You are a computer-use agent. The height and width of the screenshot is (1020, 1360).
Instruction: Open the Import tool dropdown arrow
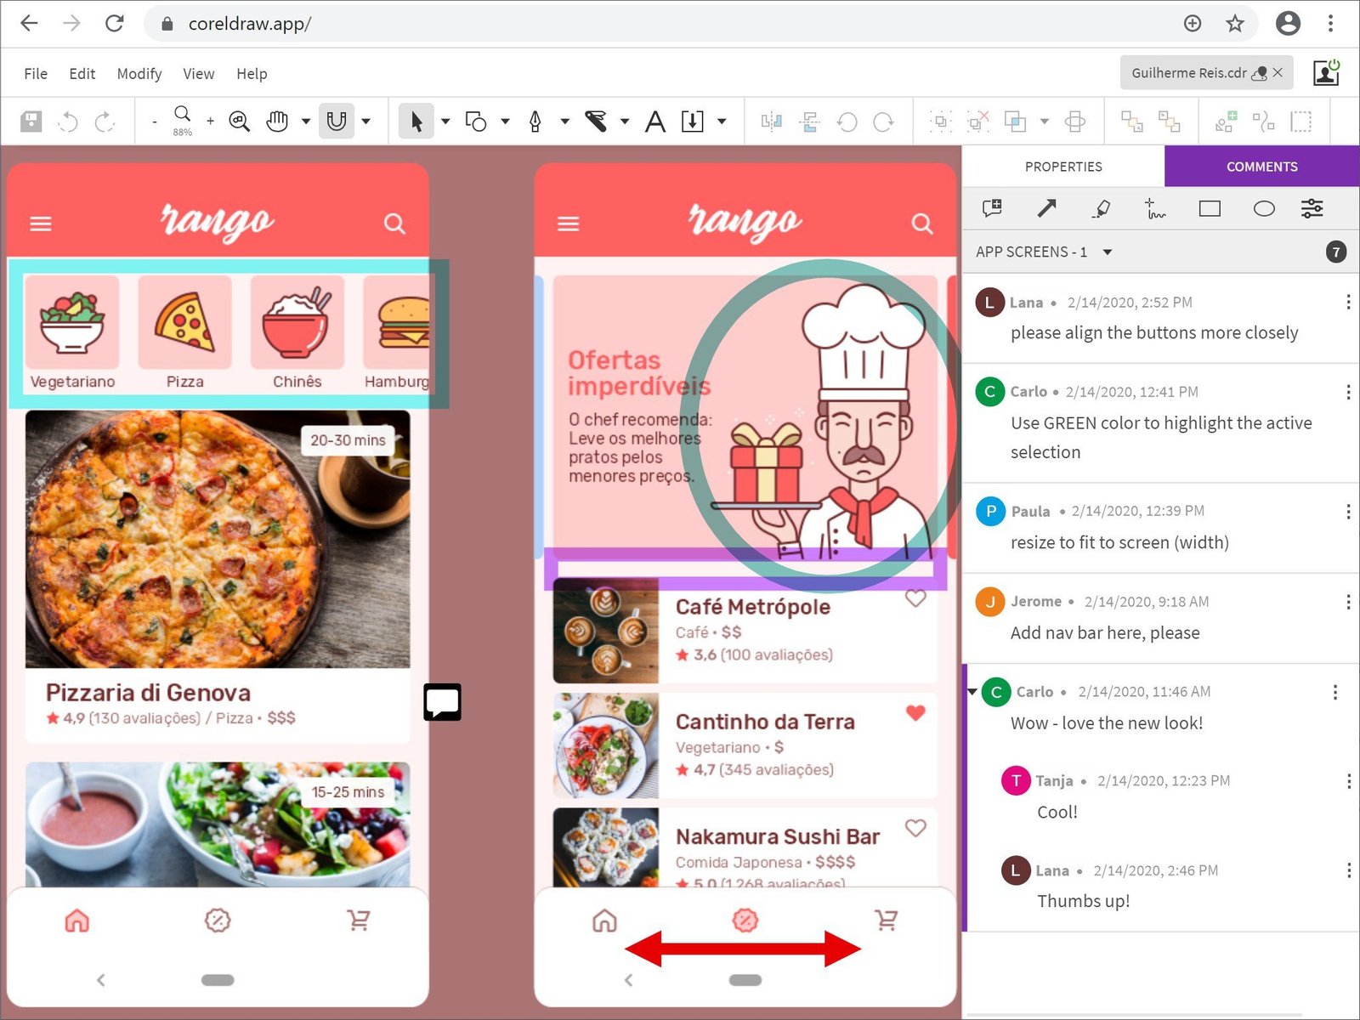[722, 122]
